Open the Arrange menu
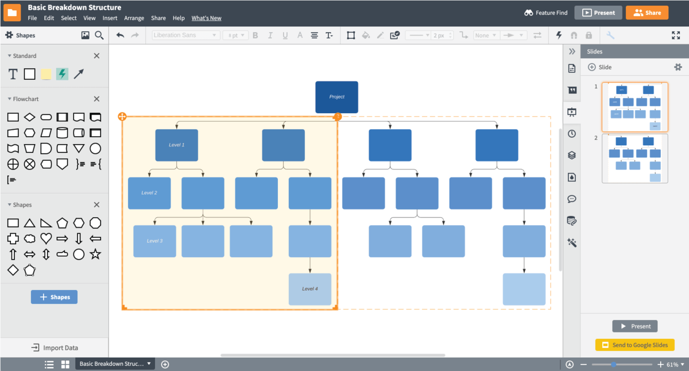Image resolution: width=689 pixels, height=371 pixels. coord(134,18)
